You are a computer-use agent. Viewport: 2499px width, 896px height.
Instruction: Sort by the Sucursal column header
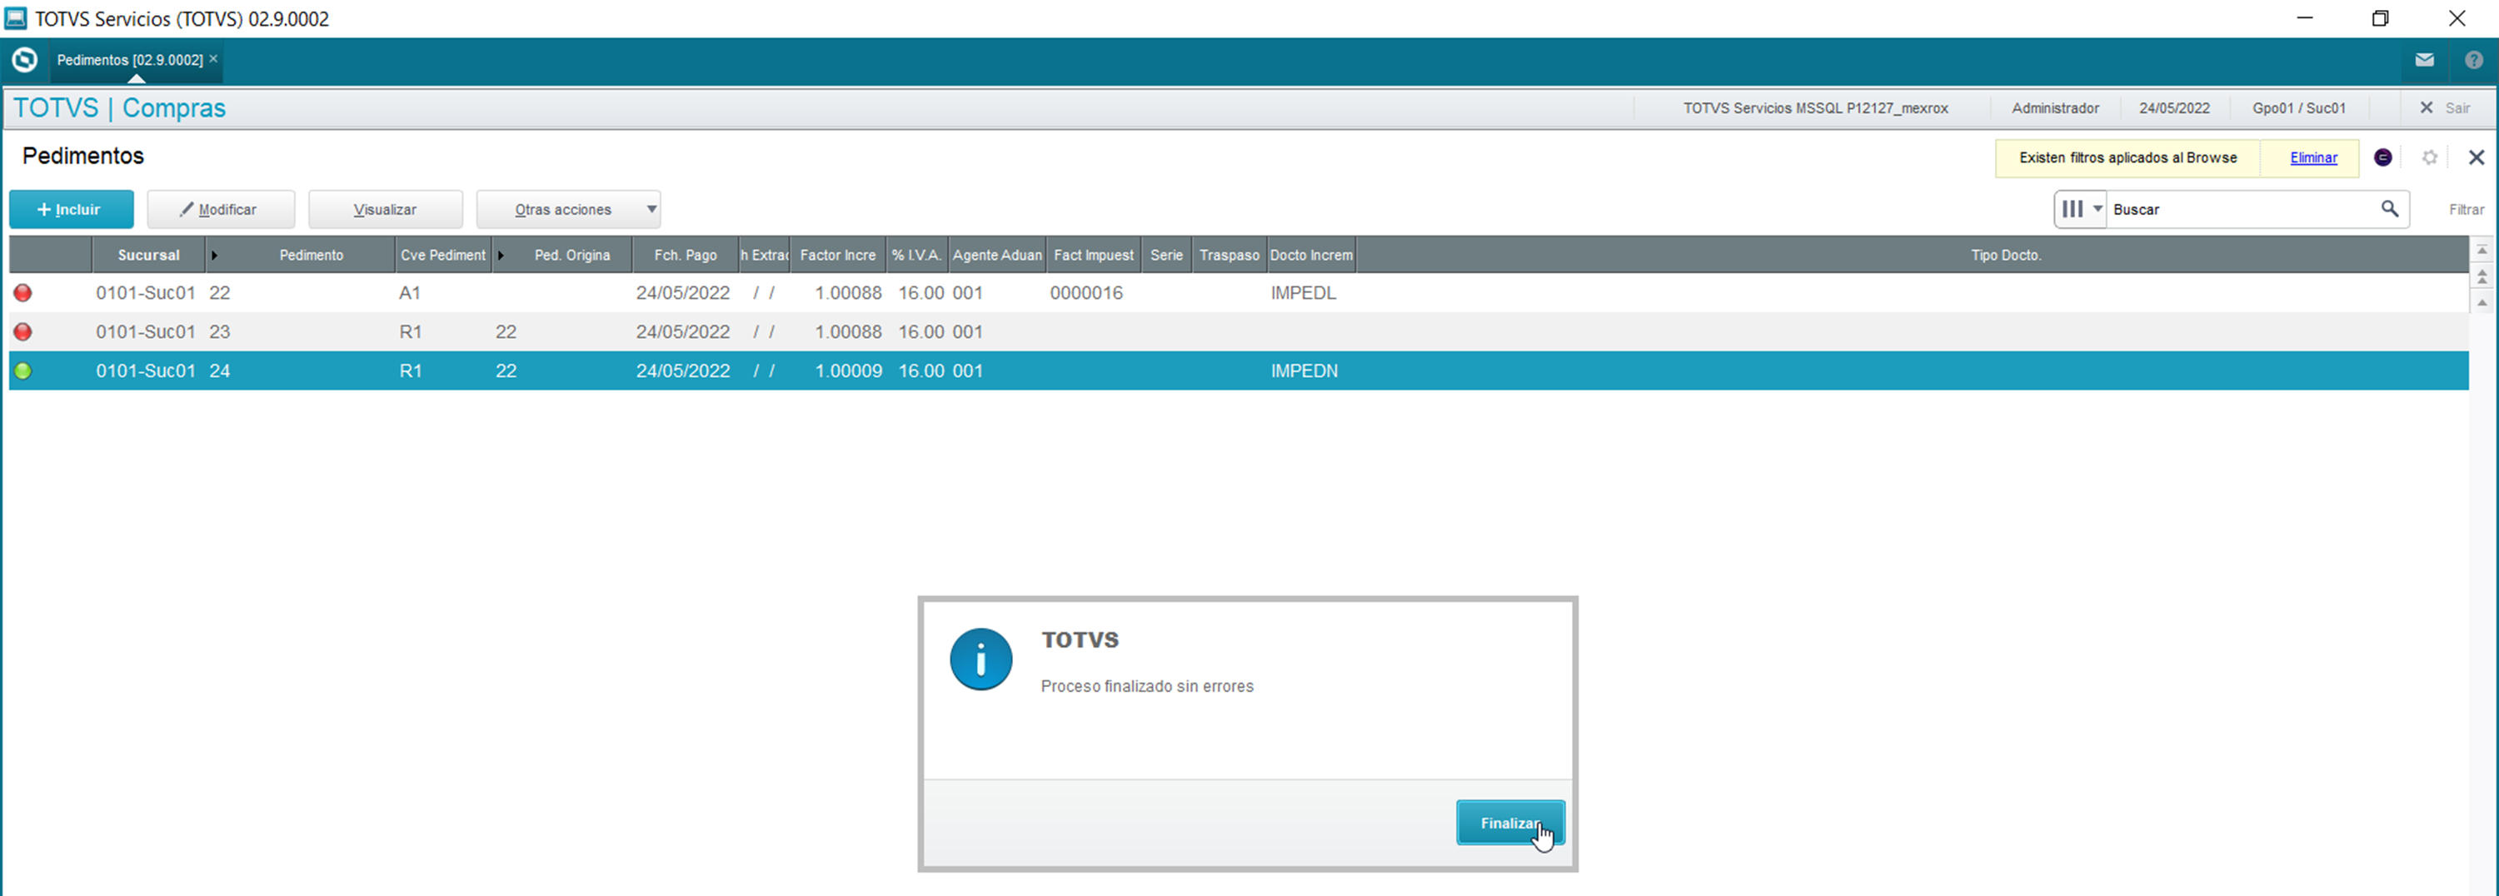coord(148,255)
